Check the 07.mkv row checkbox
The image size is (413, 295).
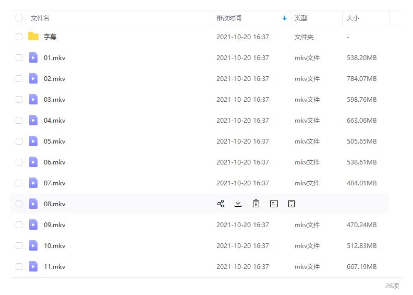click(x=19, y=183)
